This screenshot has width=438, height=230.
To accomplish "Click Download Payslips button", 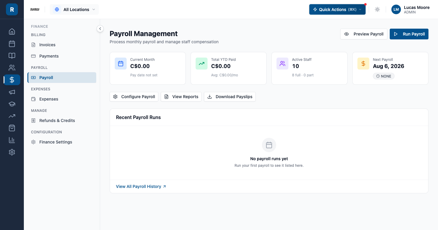I will point(230,97).
